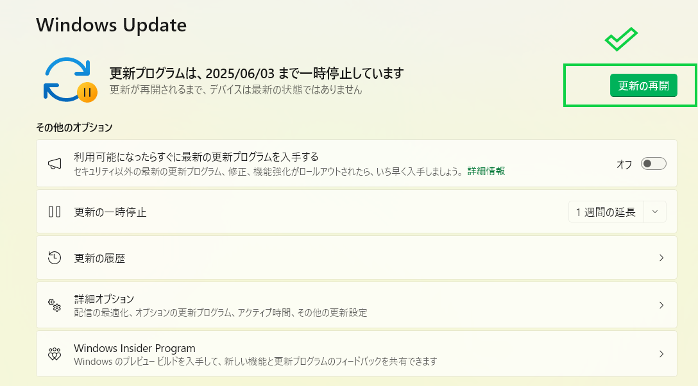698x386 pixels.
Task: Click the オフ status label
Action: point(624,165)
